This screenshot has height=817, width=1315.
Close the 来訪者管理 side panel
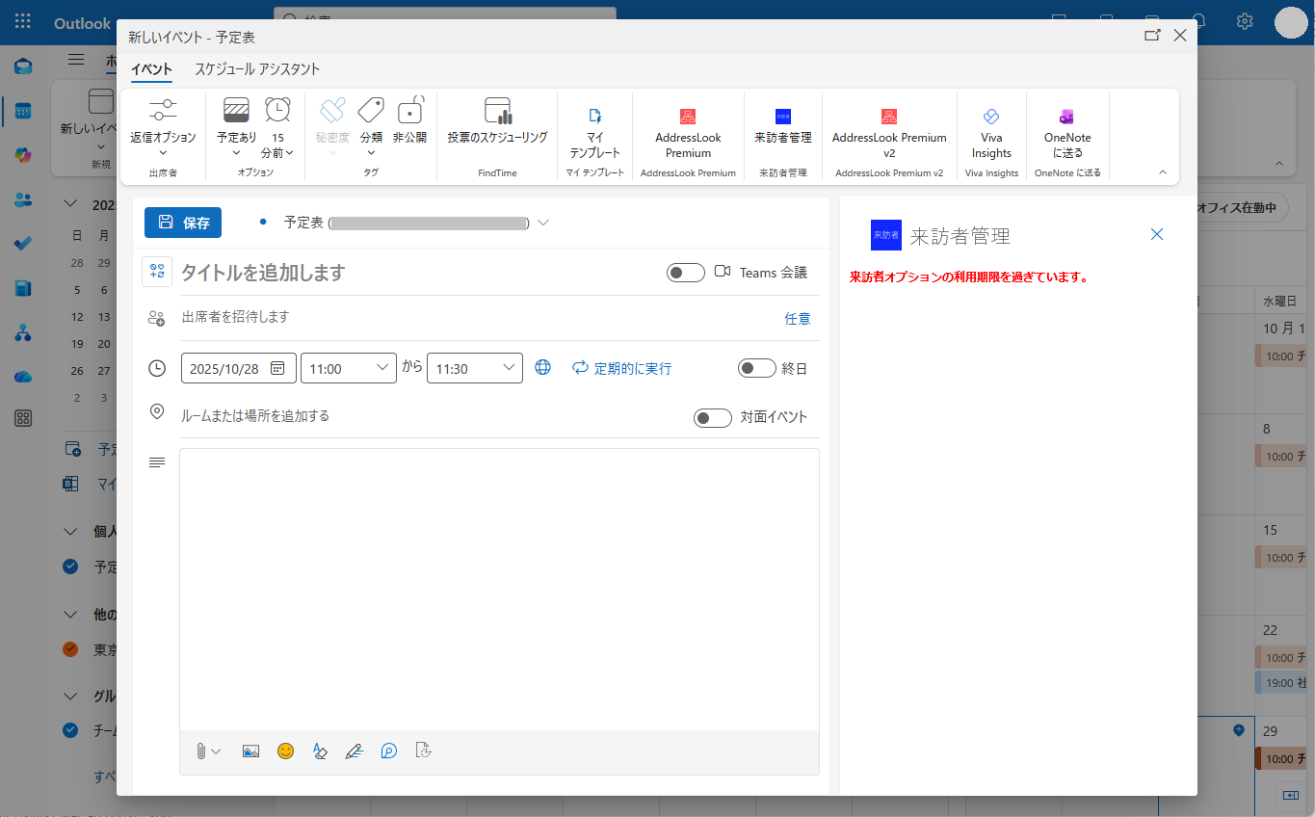coord(1157,234)
